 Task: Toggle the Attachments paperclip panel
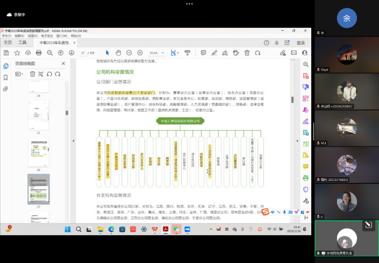6,88
